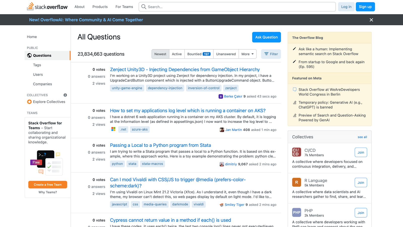Viewport: 403px width, 227px height.
Task: Click the Ask Question button
Action: point(266,37)
